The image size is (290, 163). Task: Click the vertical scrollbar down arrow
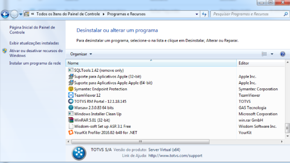pyautogui.click(x=288, y=136)
